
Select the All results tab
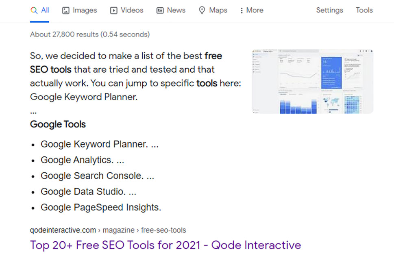click(x=40, y=10)
